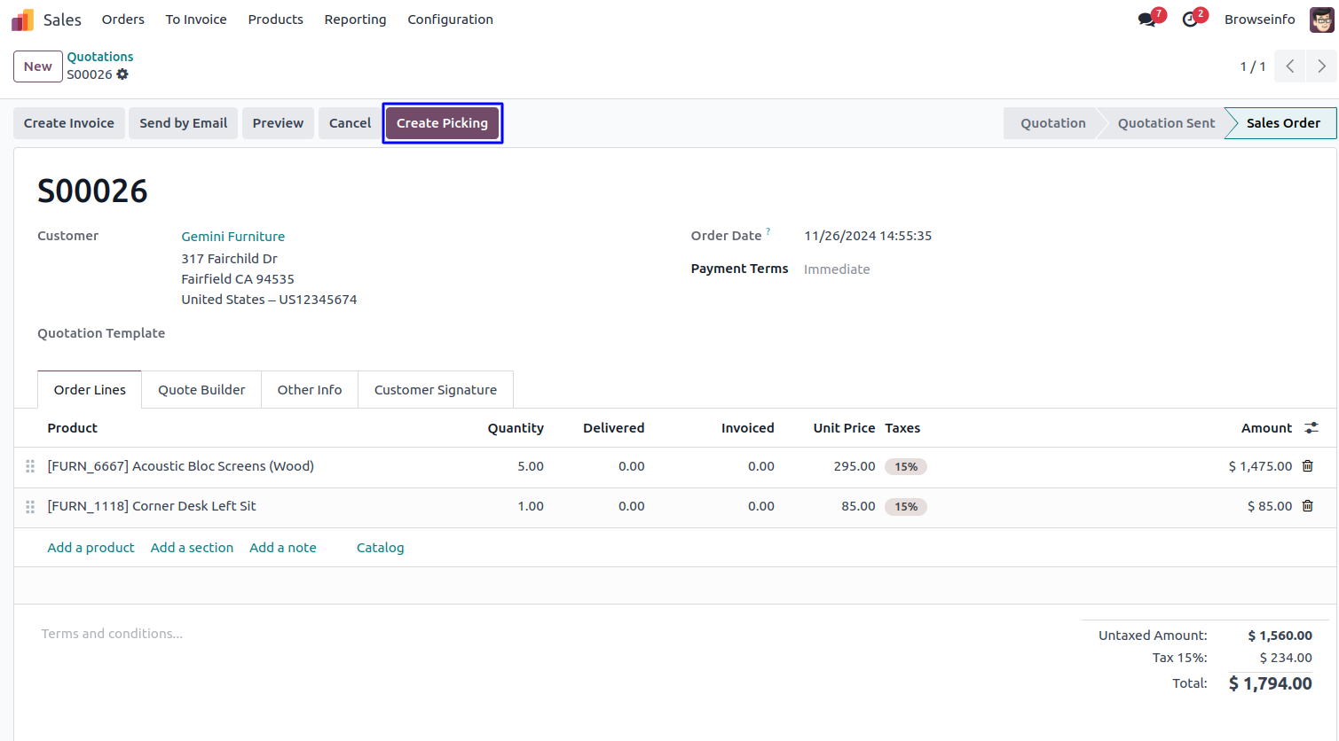The height and width of the screenshot is (741, 1339).
Task: Open the activities clock icon
Action: [1190, 19]
